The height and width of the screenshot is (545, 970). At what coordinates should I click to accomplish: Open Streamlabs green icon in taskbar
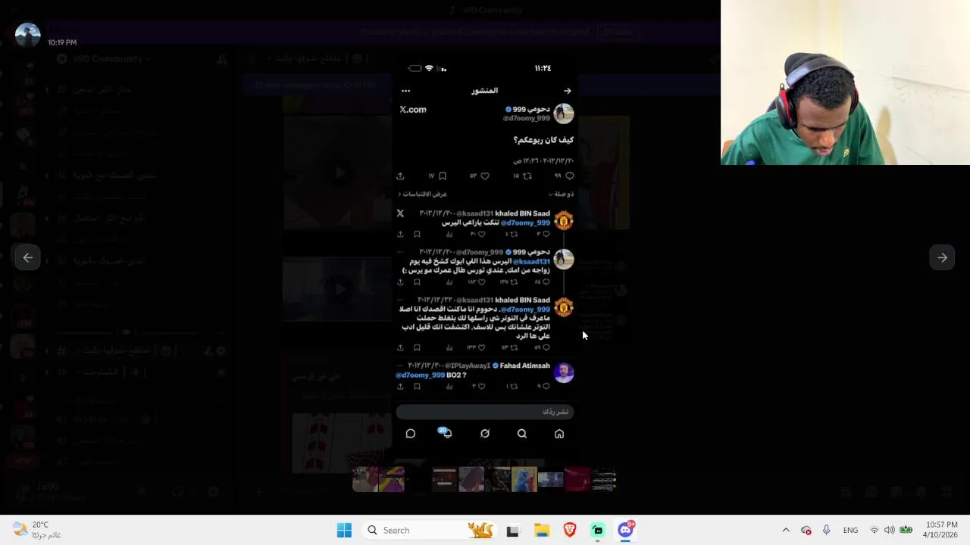coord(598,531)
